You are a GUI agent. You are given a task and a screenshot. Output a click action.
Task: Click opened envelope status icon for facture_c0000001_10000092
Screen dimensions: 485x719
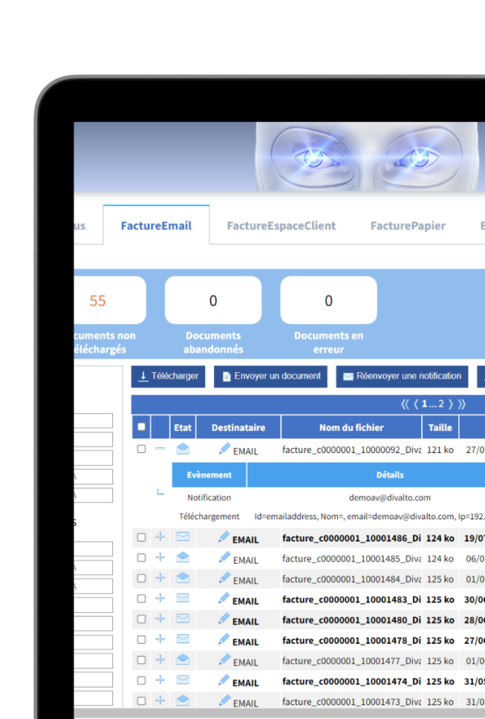(x=183, y=448)
